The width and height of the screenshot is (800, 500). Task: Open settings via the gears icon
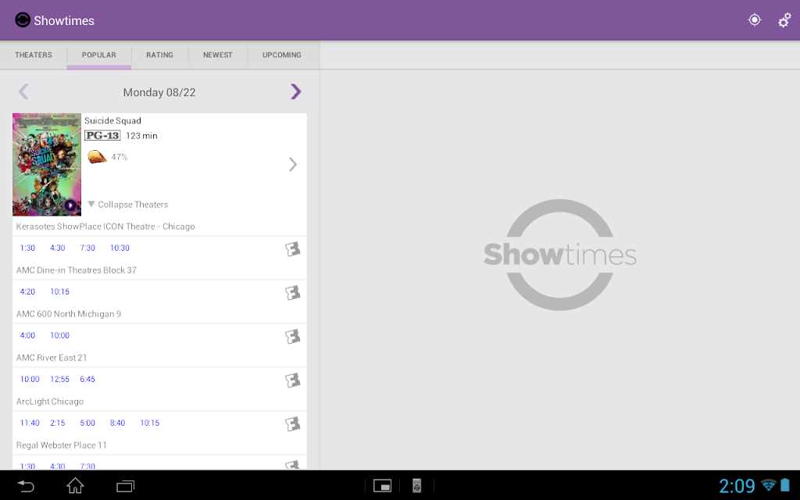point(784,20)
